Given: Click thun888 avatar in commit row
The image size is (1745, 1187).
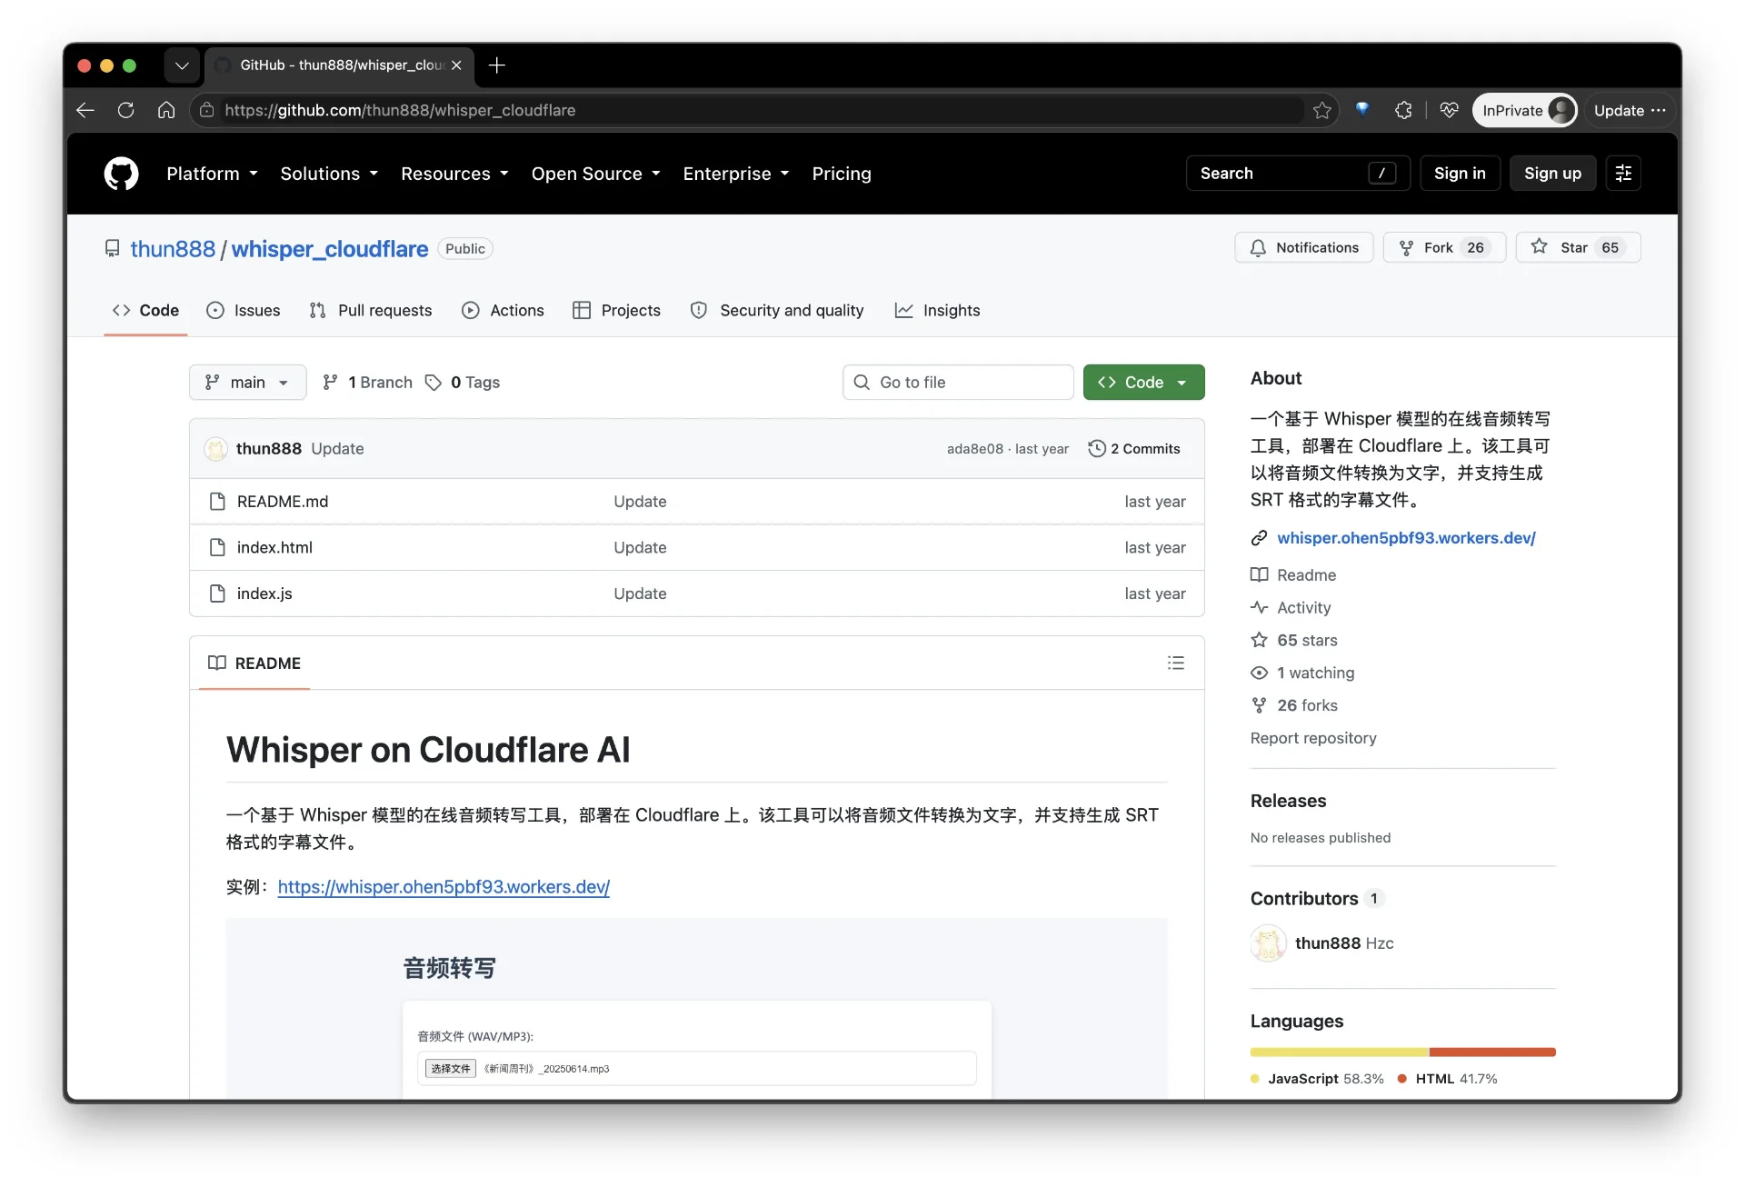Looking at the screenshot, I should (215, 448).
